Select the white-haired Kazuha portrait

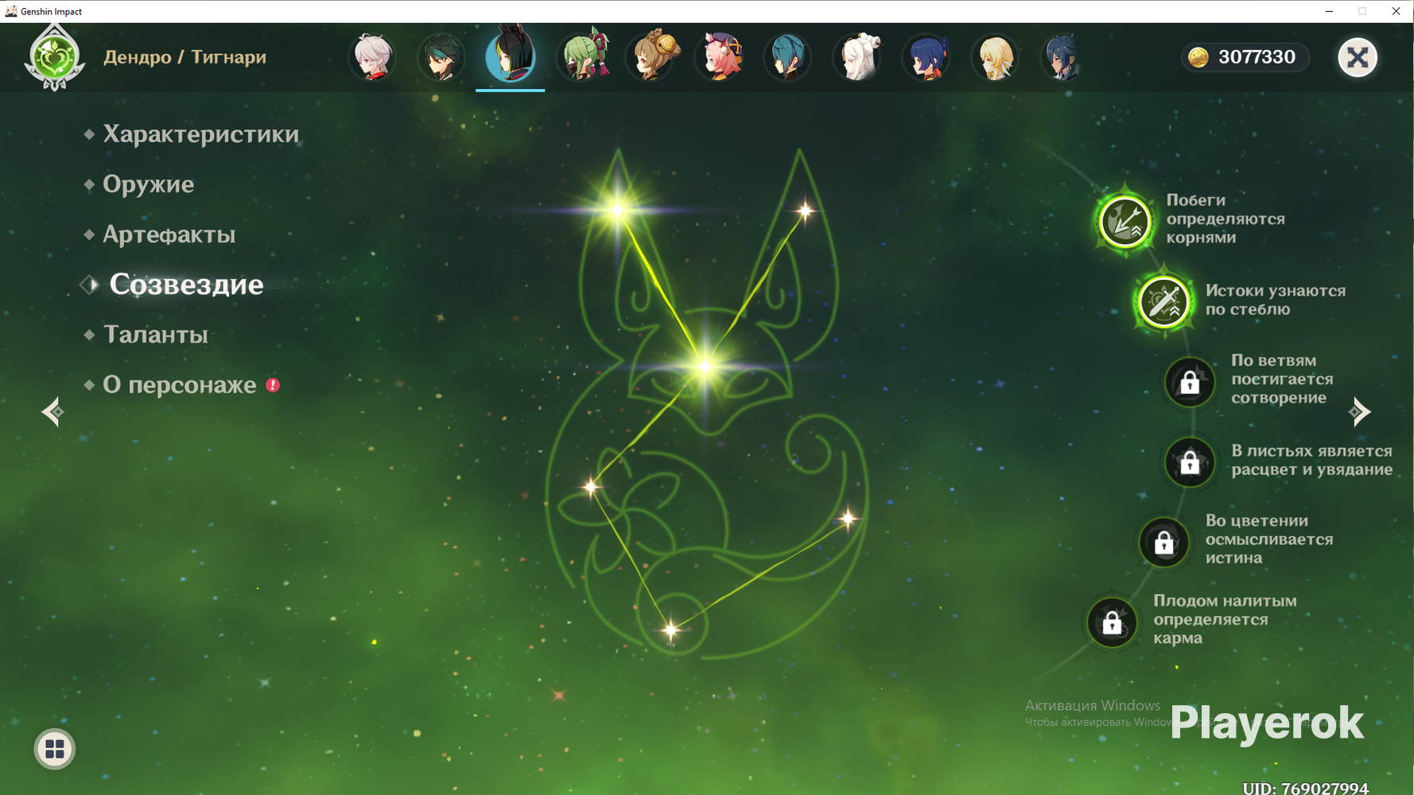pyautogui.click(x=372, y=57)
